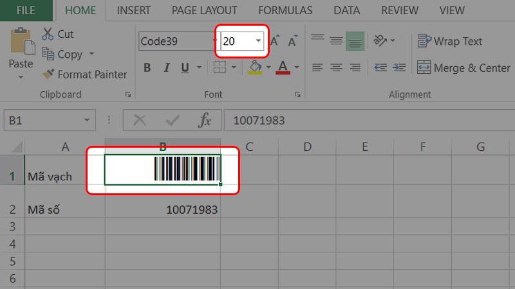Image resolution: width=515 pixels, height=289 pixels.
Task: Click the Format Painter brush
Action: click(48, 74)
